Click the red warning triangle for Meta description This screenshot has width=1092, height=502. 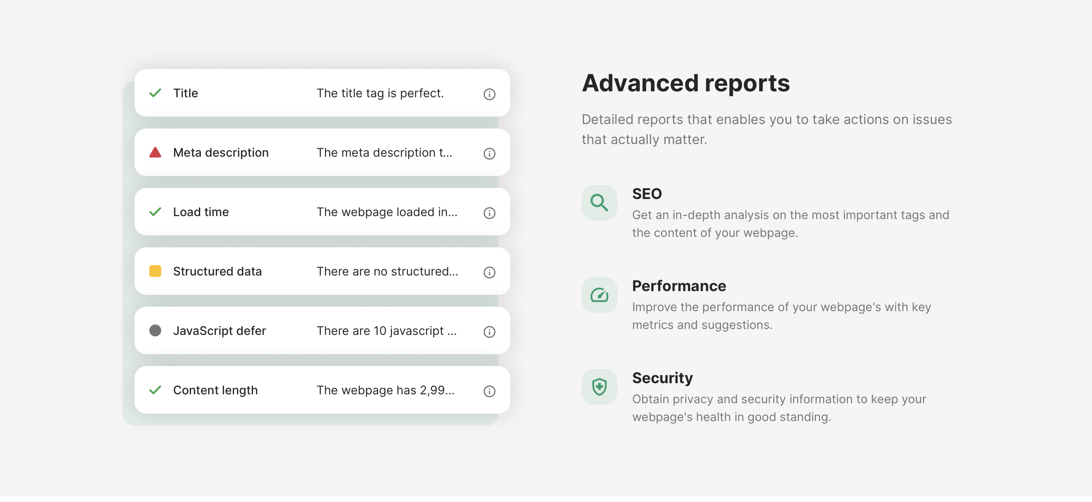tap(155, 152)
